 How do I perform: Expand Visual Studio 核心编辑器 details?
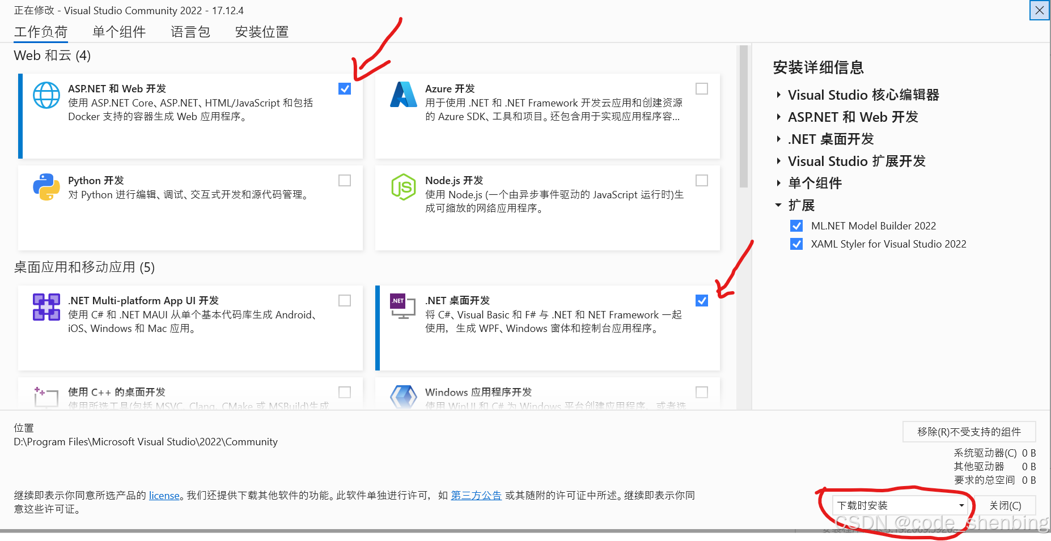(x=779, y=95)
